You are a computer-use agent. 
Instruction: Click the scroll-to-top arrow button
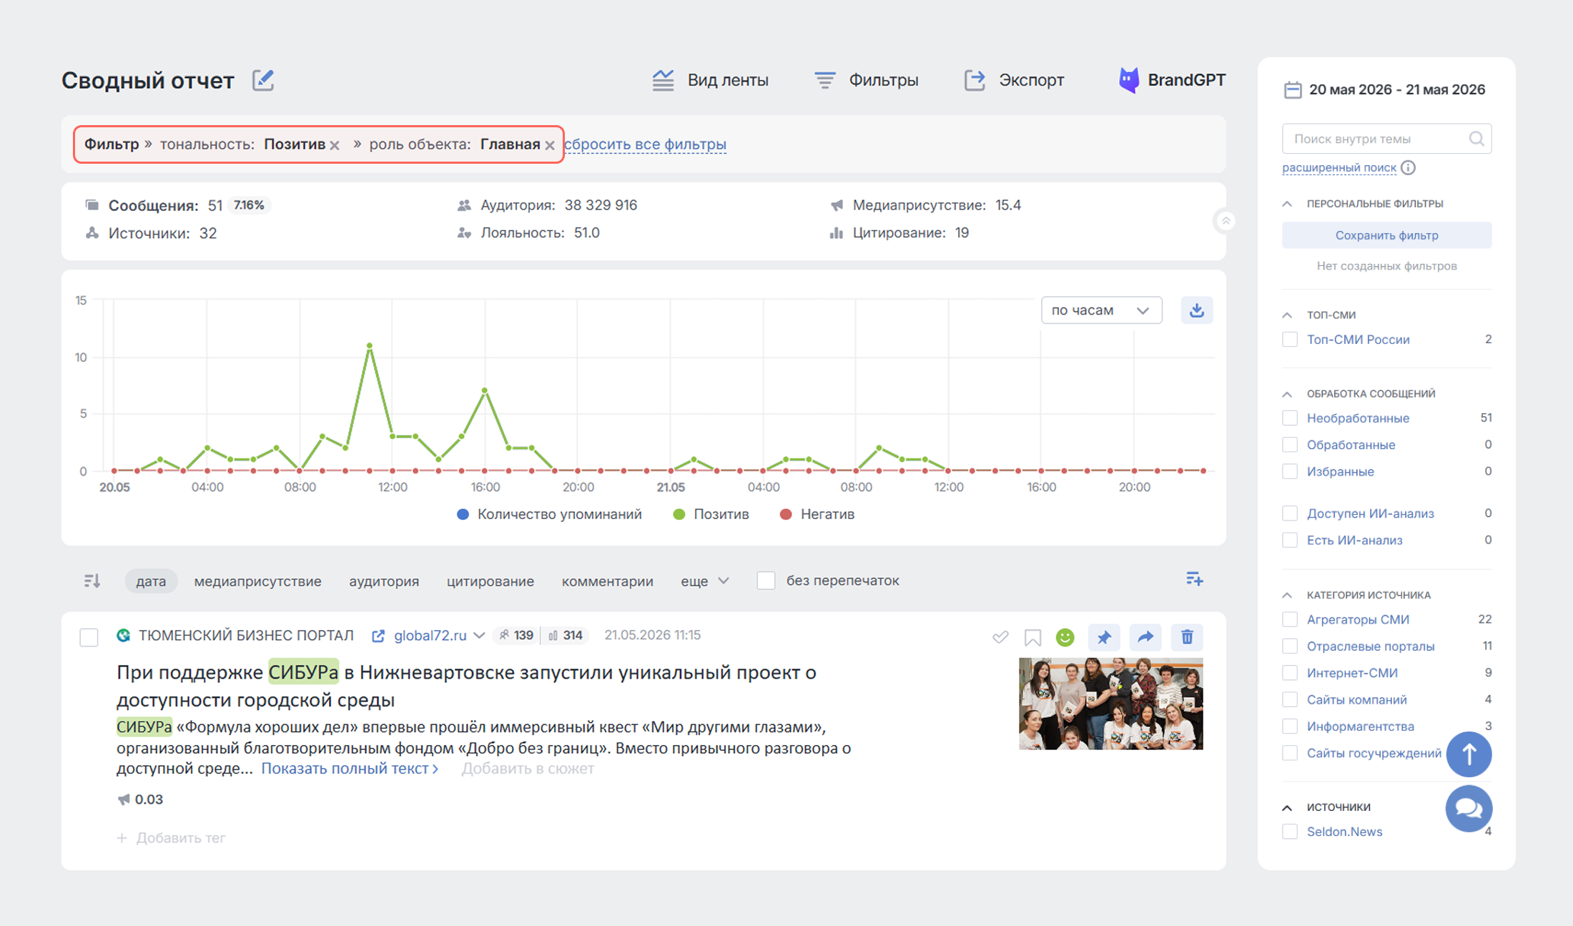click(x=1469, y=754)
